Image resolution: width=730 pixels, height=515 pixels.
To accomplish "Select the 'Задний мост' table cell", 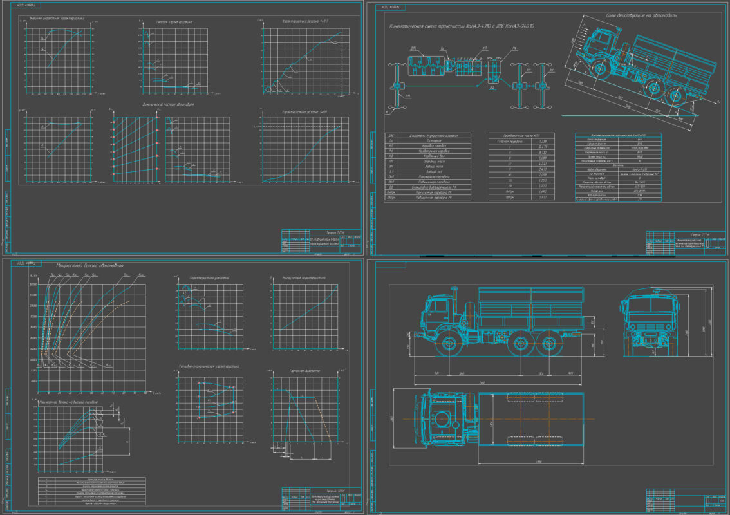I will (434, 166).
